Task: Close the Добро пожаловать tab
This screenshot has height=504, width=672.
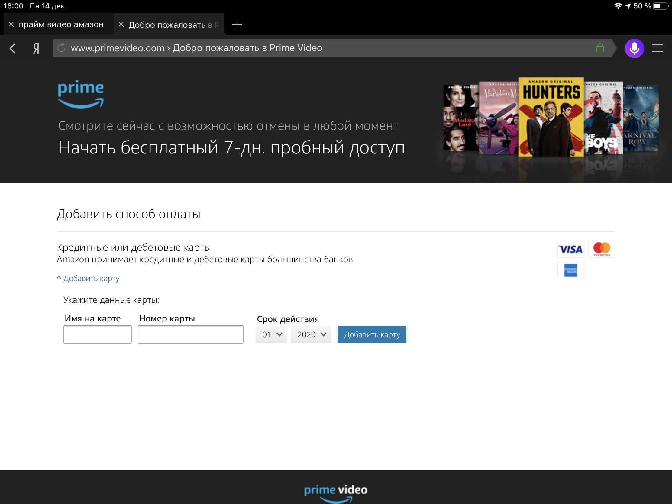Action: (121, 24)
